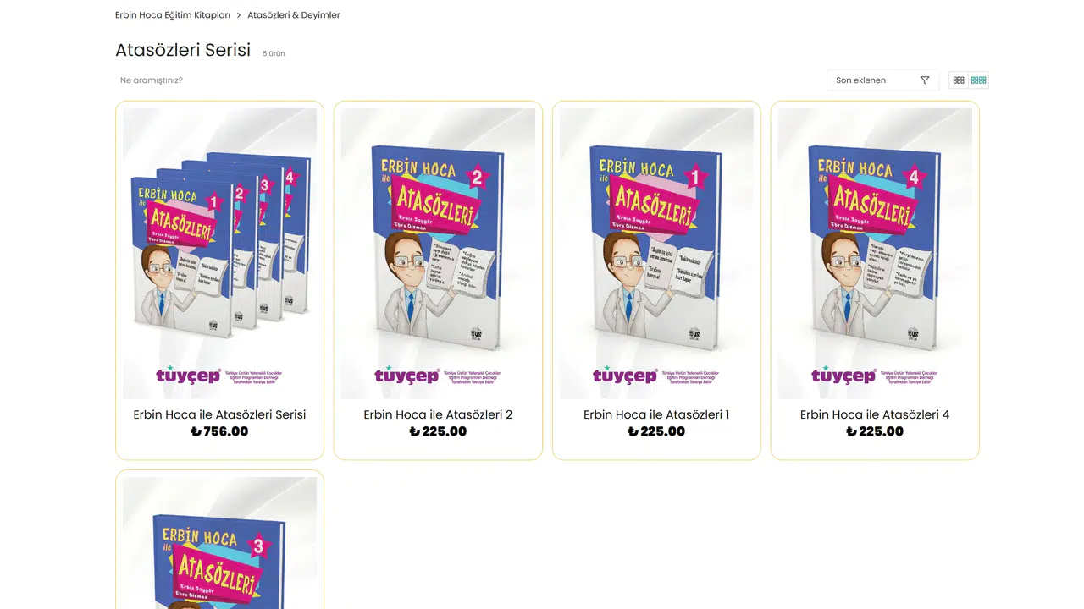Open the Atasözleri 2 book cover

(x=438, y=254)
